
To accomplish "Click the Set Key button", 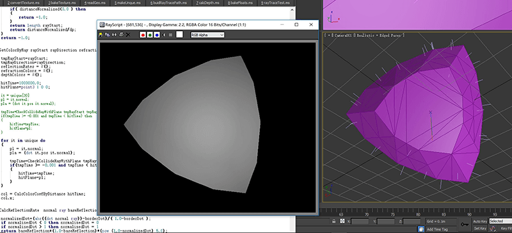I will (479, 229).
